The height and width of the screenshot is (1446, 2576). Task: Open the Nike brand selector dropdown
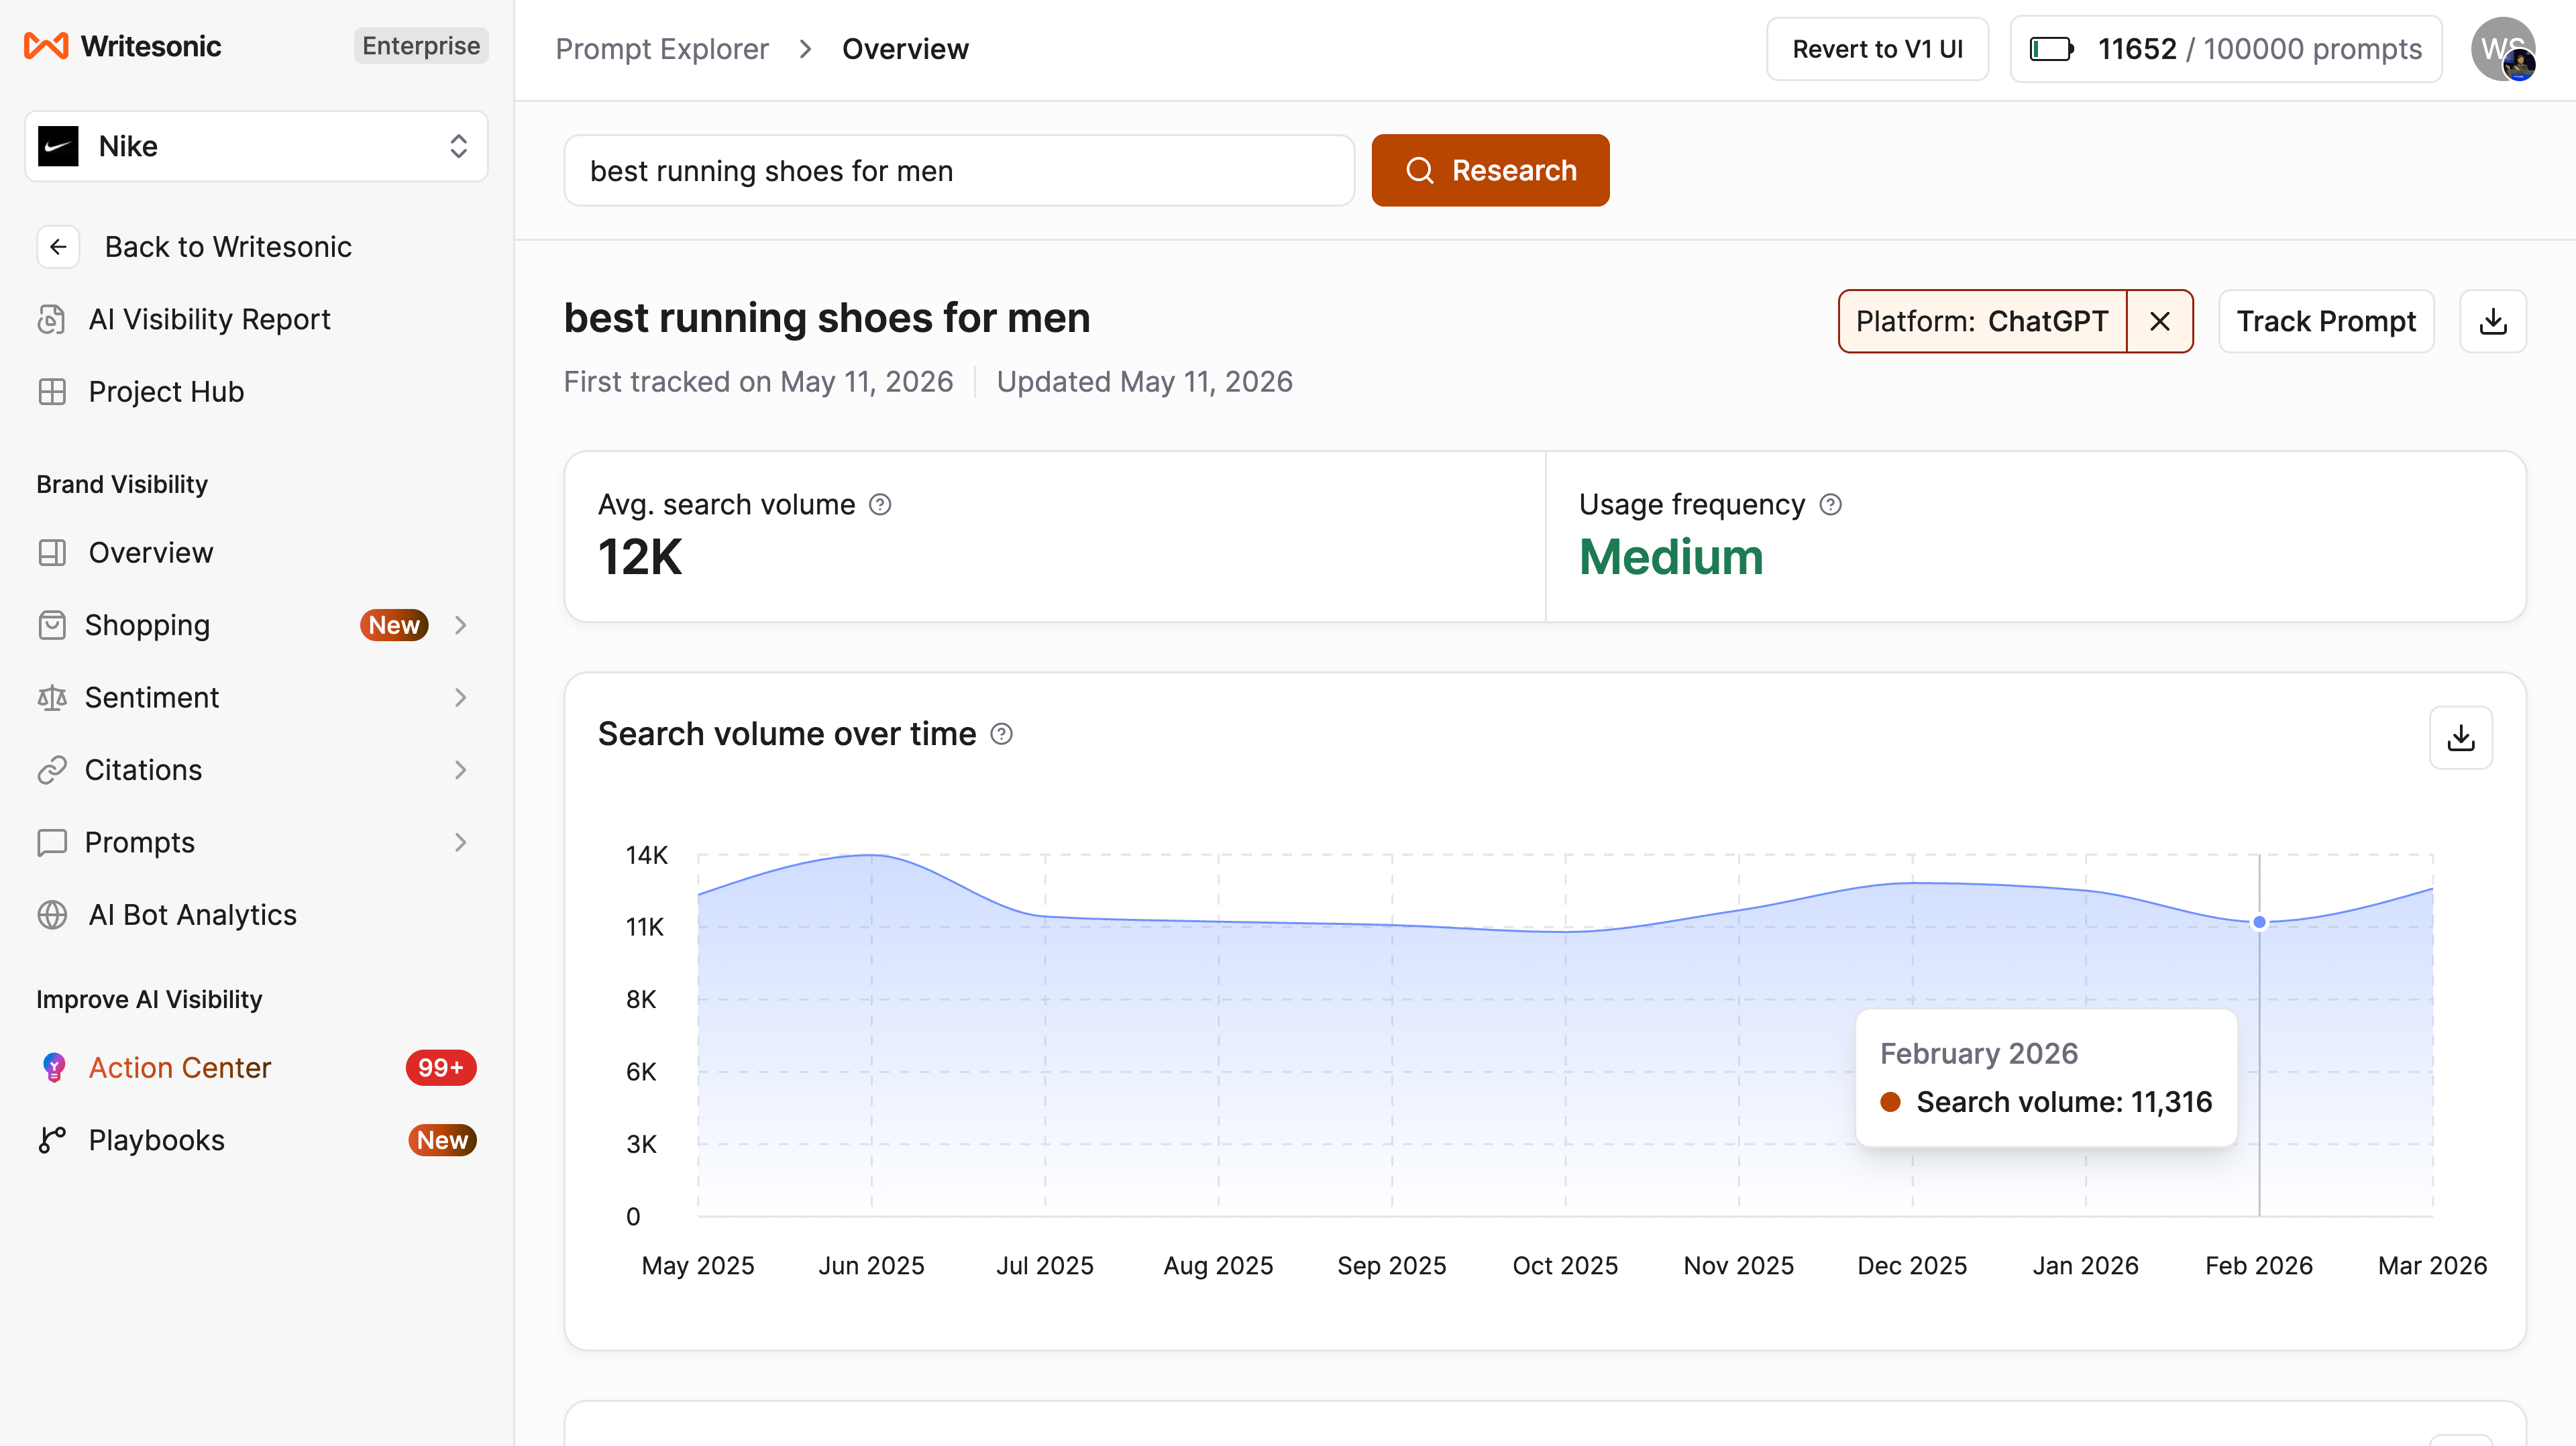(x=256, y=146)
